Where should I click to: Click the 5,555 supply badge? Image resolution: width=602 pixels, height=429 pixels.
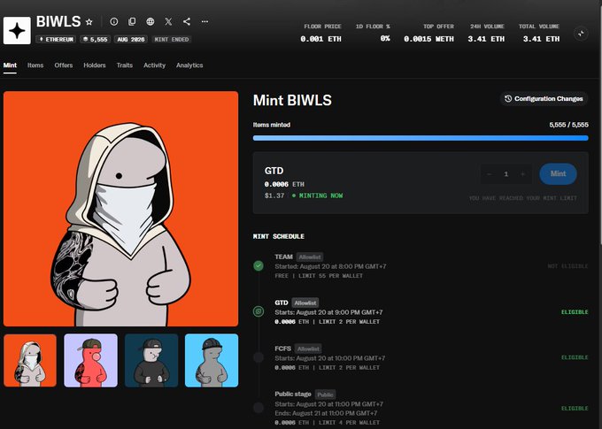[x=96, y=39]
